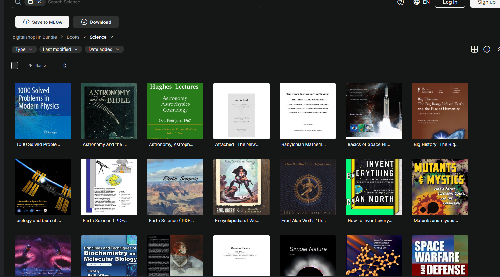Open Hughes Lectures Astronomy thumbnail

tap(175, 111)
